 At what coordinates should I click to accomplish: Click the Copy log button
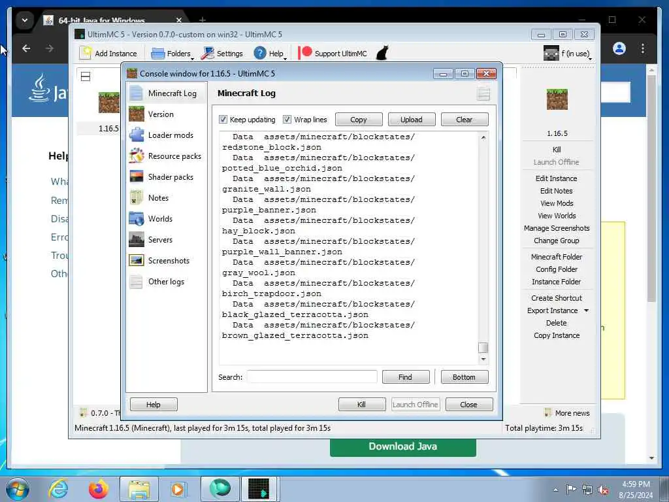359,120
